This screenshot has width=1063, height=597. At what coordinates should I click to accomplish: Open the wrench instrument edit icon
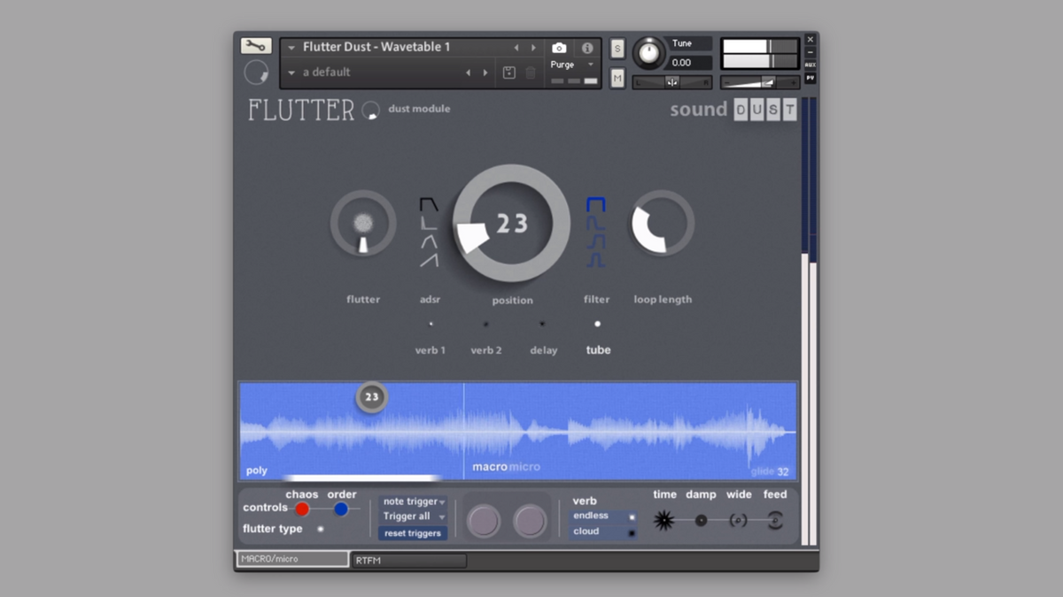256,46
